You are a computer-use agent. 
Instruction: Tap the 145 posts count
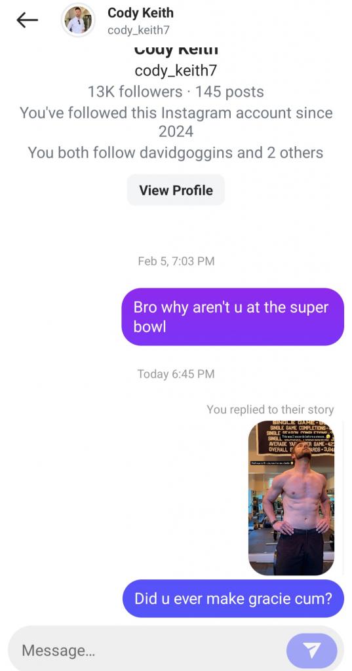tap(229, 92)
